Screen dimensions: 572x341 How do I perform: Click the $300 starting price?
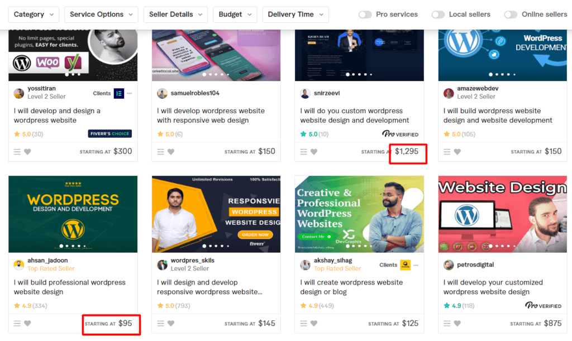pyautogui.click(x=122, y=151)
